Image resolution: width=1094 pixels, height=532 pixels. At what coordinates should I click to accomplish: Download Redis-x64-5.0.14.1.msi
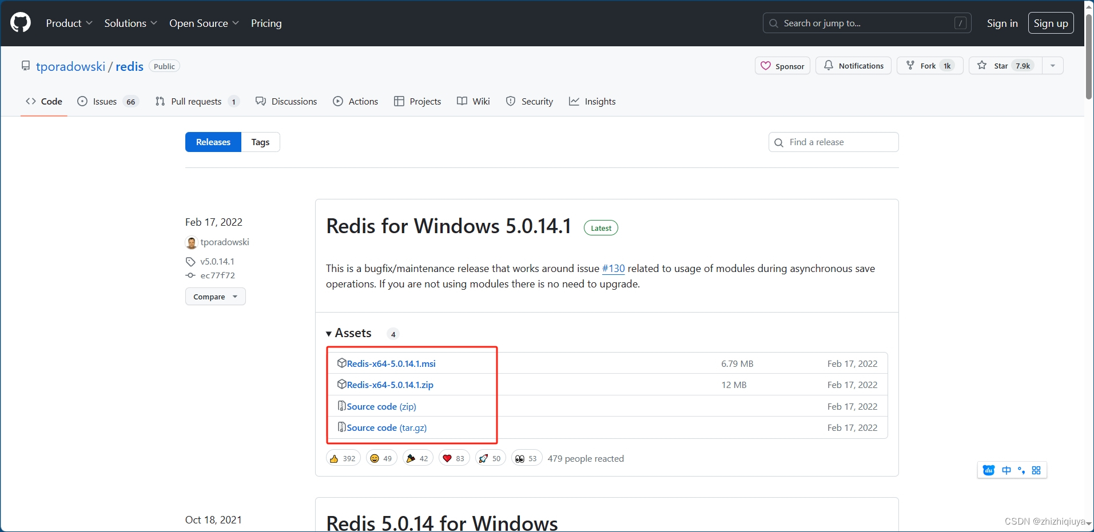[391, 363]
